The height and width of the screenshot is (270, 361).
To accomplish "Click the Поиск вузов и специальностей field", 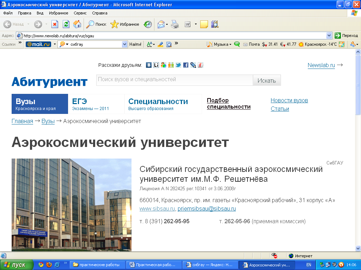I will [x=175, y=80].
